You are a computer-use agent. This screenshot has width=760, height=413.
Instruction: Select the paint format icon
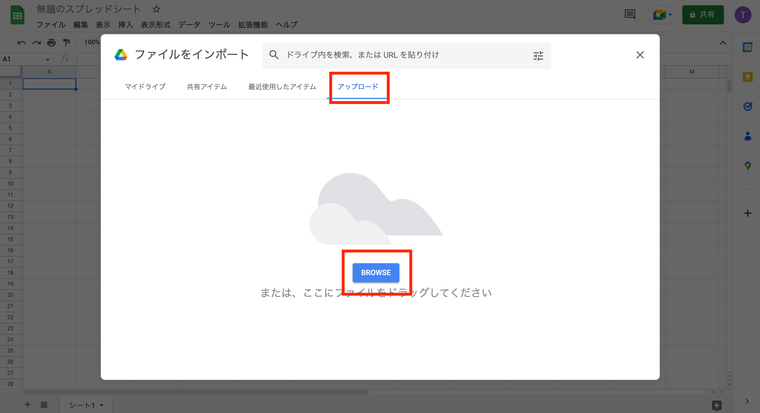(67, 43)
